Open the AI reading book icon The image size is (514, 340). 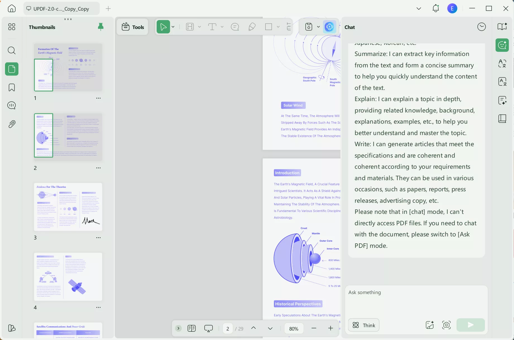502,27
